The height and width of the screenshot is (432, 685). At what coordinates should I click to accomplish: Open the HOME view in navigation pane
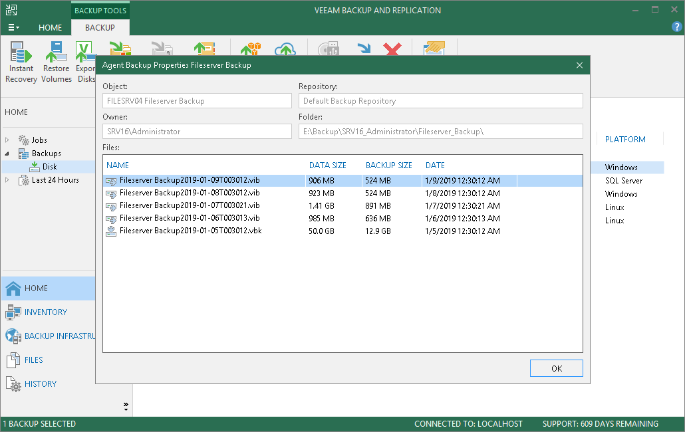click(48, 288)
